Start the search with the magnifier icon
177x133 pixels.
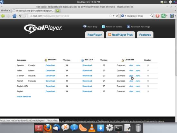(152, 16)
